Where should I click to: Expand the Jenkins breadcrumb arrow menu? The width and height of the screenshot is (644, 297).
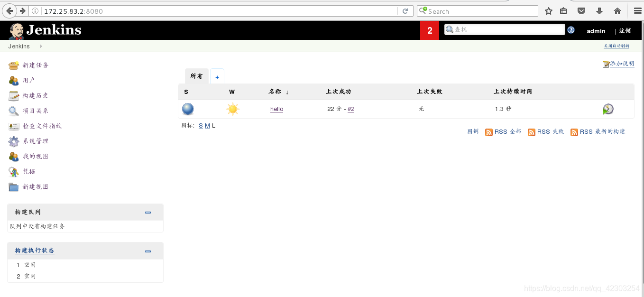pyautogui.click(x=41, y=46)
